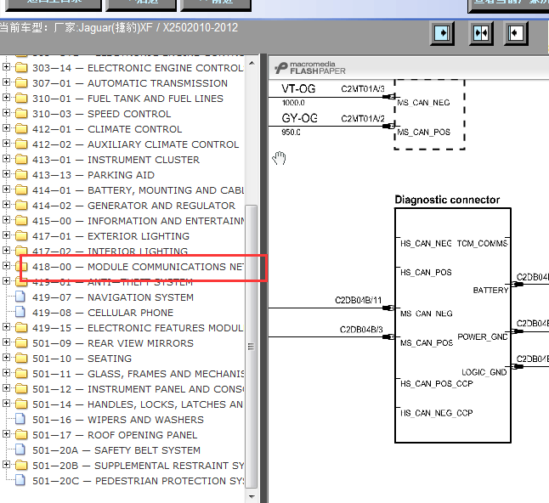Click the GY-OG wire label

[x=299, y=118]
